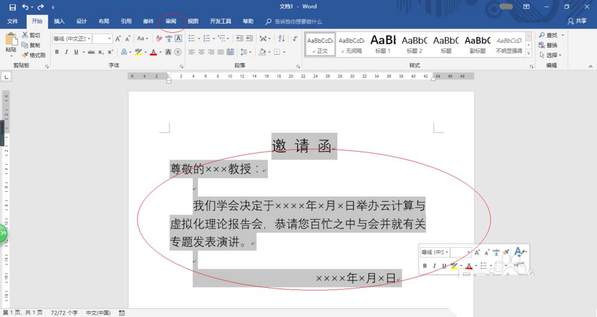Toggle Underline in the floating mini toolbar
This screenshot has height=317, width=597.
[444, 266]
